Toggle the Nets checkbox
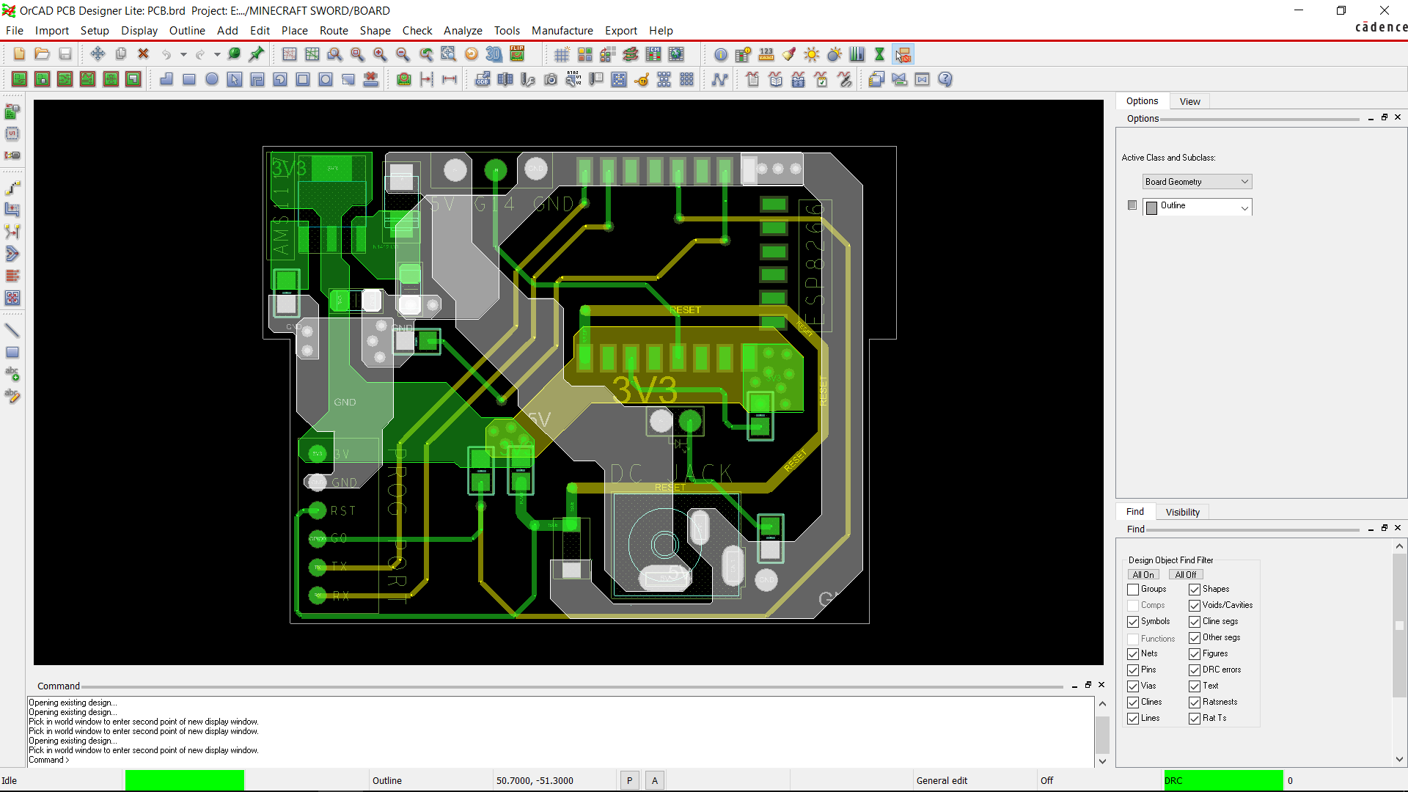This screenshot has width=1408, height=792. coord(1133,654)
